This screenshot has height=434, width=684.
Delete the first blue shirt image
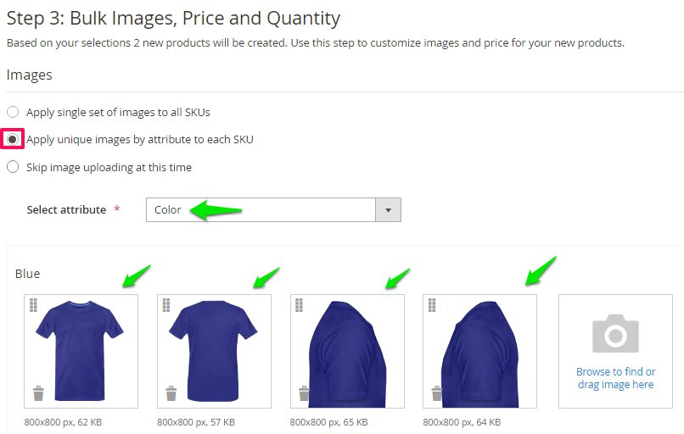pyautogui.click(x=38, y=393)
